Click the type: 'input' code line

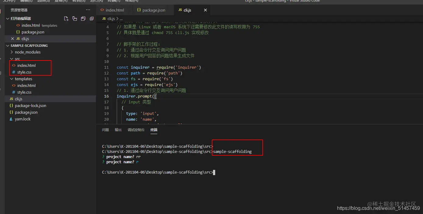[x=142, y=113]
